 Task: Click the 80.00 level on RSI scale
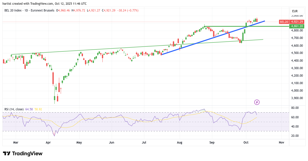(296, 108)
